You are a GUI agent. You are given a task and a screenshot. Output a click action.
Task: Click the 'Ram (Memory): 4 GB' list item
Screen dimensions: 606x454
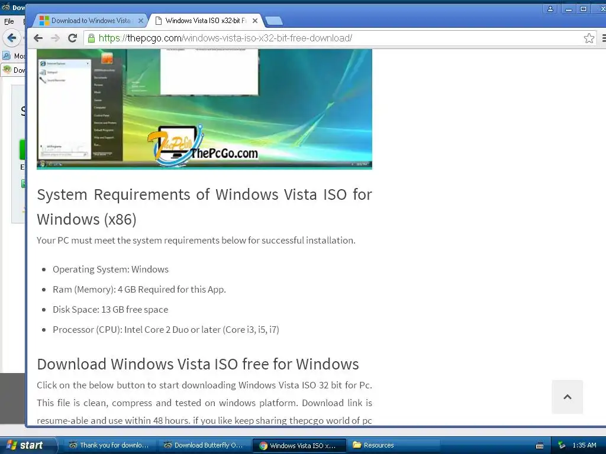click(139, 289)
